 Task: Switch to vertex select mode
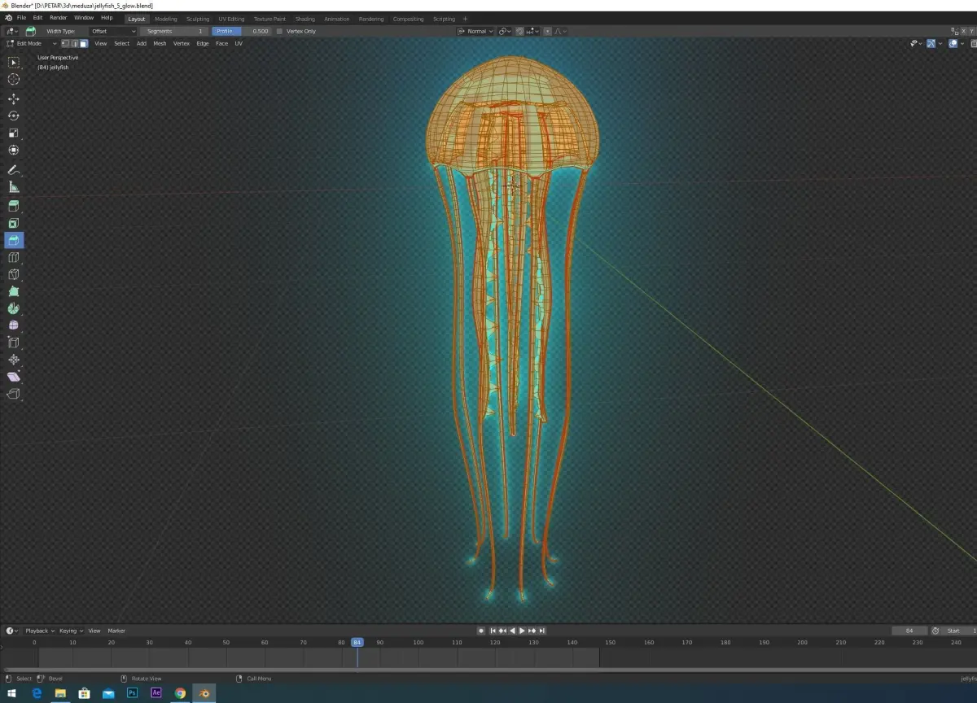coord(66,43)
